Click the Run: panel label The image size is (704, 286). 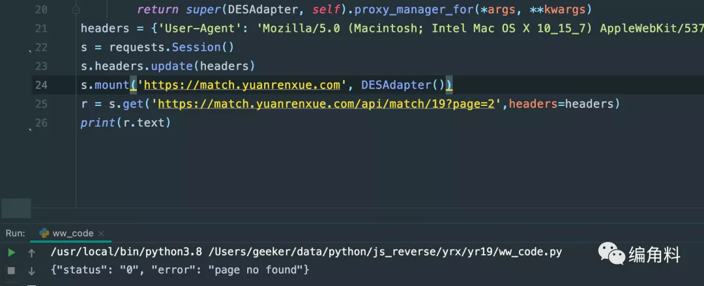point(16,233)
